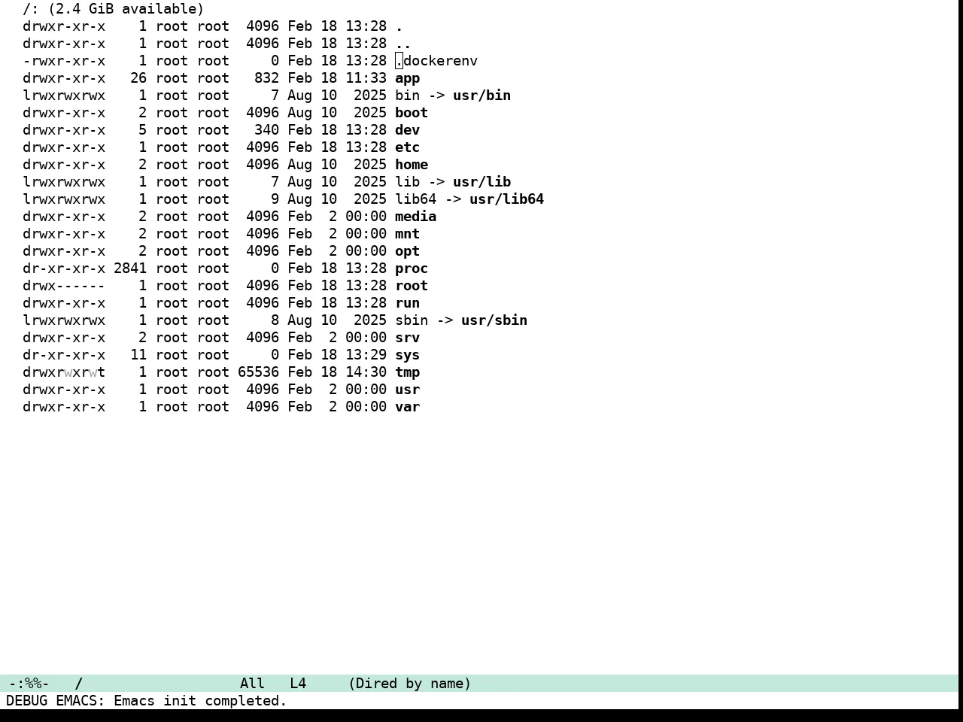Click the .dockerenv file name

coord(436,61)
